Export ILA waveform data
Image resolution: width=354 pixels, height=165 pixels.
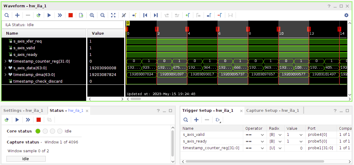tap(81, 15)
